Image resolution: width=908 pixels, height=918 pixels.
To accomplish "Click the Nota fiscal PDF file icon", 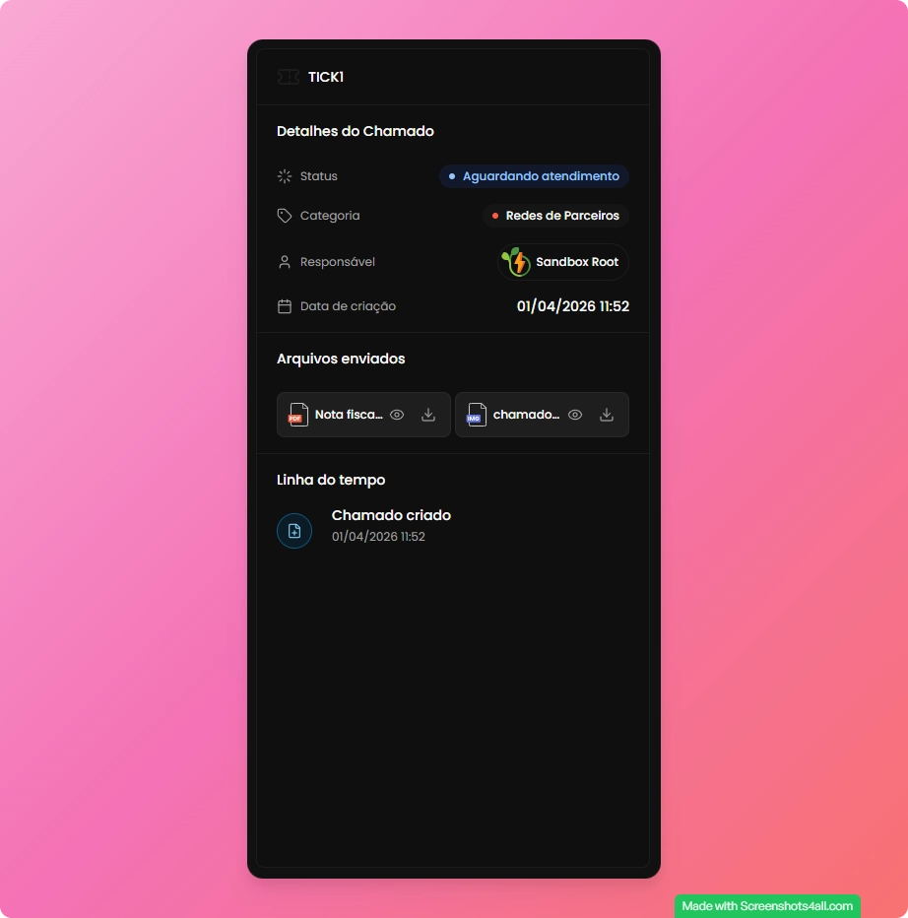I will pos(296,415).
